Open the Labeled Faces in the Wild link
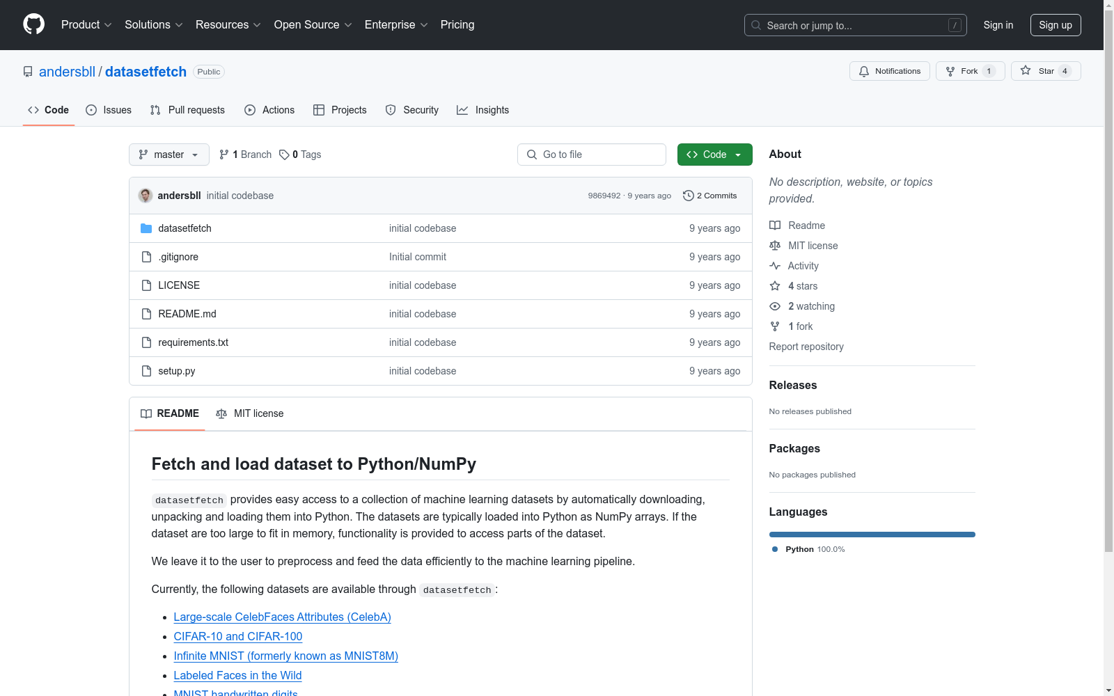 (237, 675)
